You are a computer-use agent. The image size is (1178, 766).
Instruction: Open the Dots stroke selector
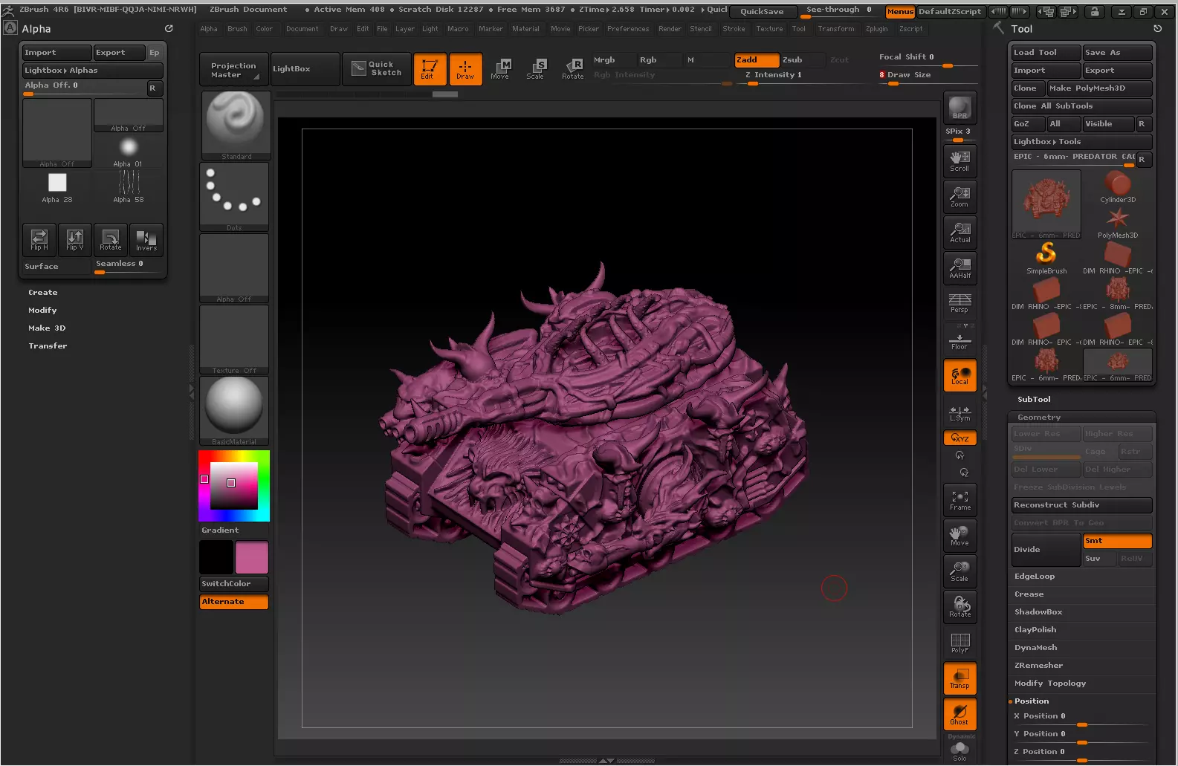tap(234, 196)
